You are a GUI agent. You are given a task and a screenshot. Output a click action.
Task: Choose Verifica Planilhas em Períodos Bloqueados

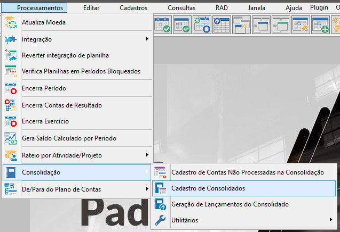tap(77, 71)
